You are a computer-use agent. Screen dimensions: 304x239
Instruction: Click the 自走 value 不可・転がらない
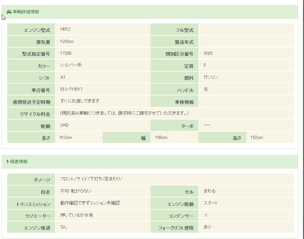click(x=76, y=191)
